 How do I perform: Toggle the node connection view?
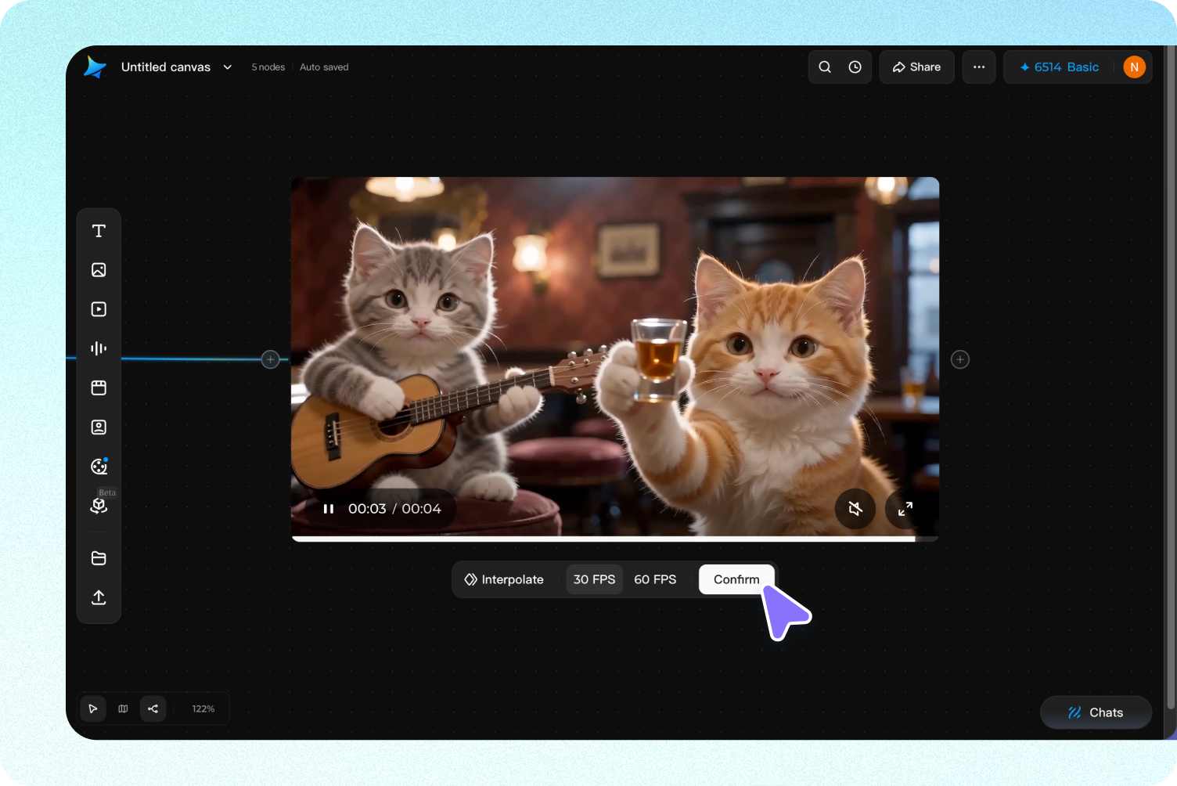pyautogui.click(x=153, y=708)
